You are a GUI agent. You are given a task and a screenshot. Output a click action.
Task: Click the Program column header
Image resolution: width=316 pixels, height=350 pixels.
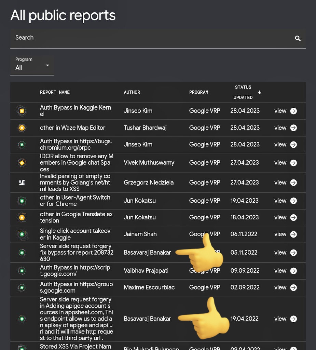(198, 92)
